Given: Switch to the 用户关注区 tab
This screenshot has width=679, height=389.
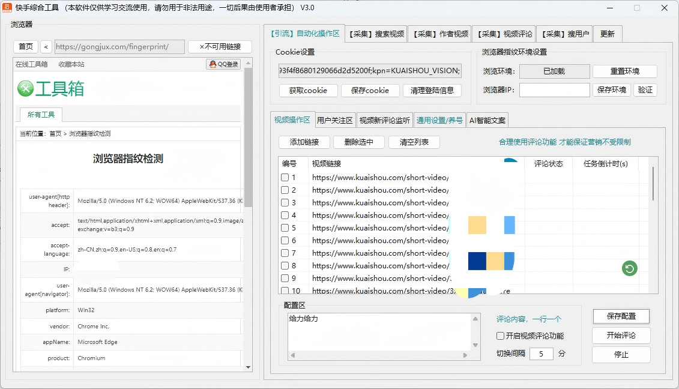Looking at the screenshot, I should 335,121.
